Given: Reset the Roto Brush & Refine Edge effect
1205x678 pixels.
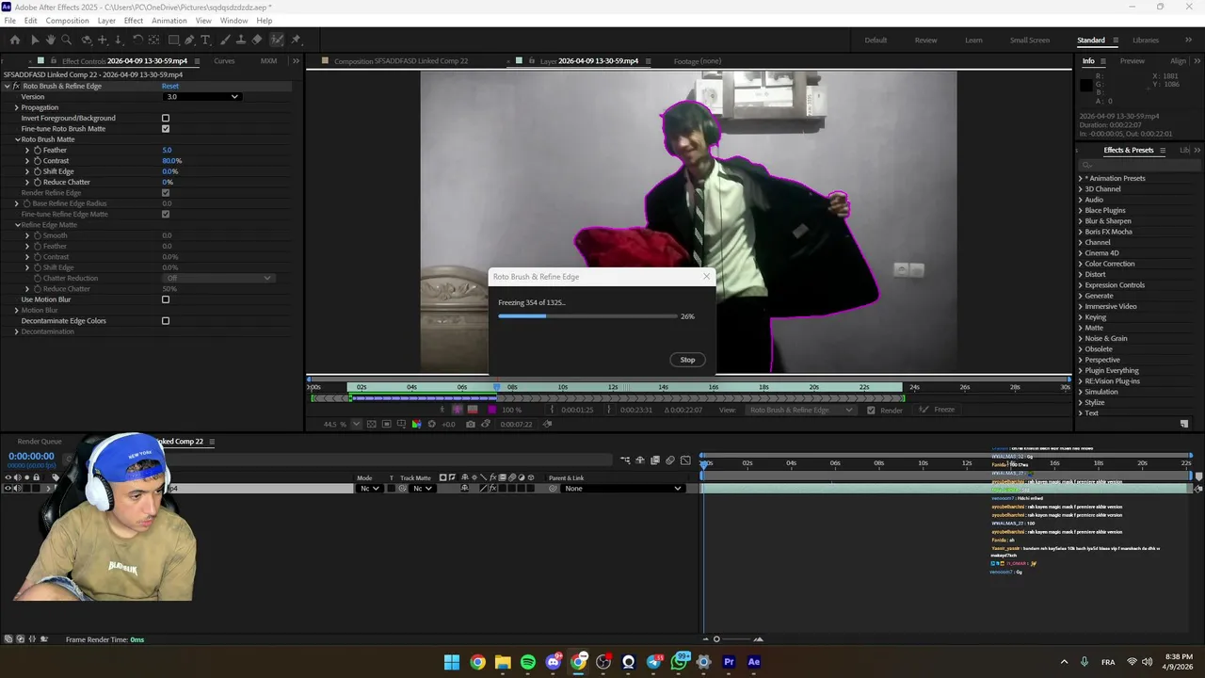Looking at the screenshot, I should [170, 86].
